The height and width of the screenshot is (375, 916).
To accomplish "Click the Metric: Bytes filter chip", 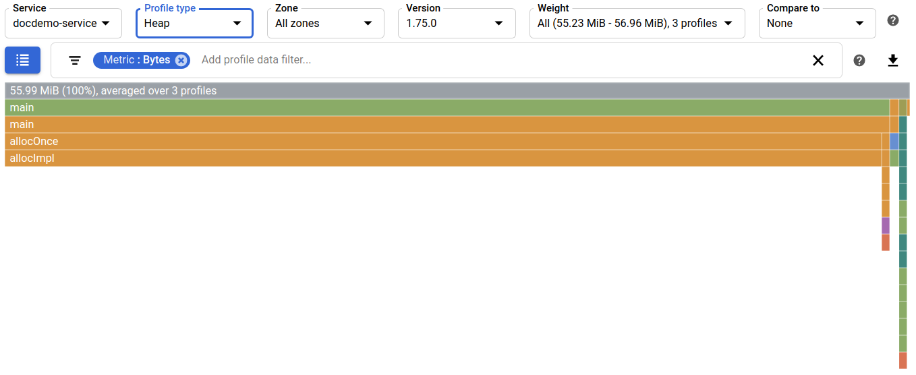I will [136, 60].
